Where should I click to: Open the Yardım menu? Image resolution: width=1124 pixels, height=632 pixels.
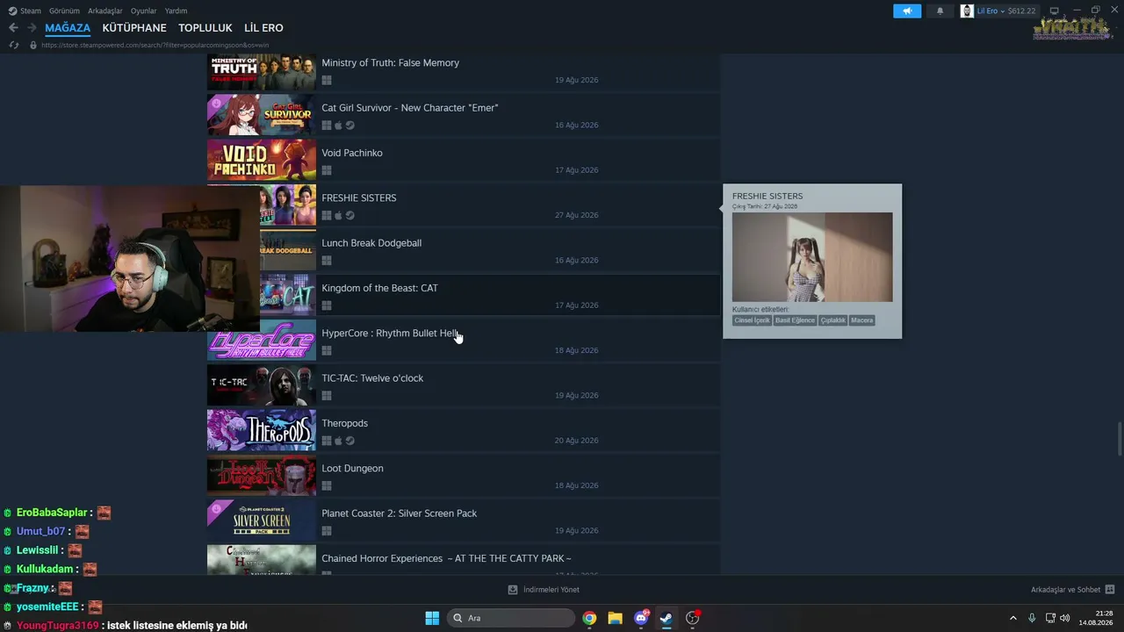(x=176, y=11)
